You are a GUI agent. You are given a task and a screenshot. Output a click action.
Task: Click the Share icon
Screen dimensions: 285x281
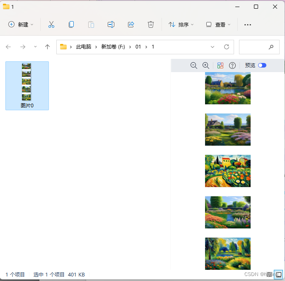pyautogui.click(x=131, y=24)
